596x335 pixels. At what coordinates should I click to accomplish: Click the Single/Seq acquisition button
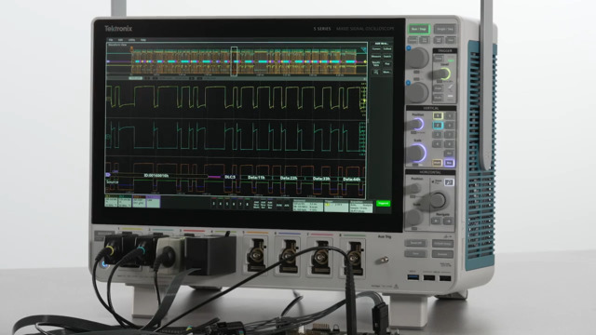[445, 29]
